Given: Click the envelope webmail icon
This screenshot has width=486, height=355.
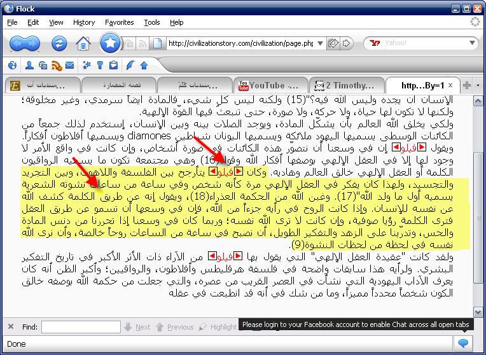Looking at the screenshot, I should tap(69, 65).
